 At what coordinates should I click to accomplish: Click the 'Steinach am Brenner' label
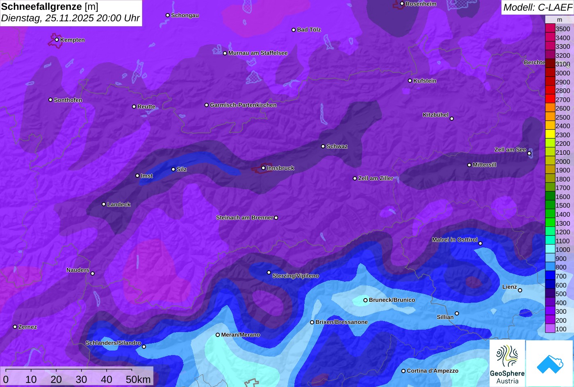click(244, 218)
